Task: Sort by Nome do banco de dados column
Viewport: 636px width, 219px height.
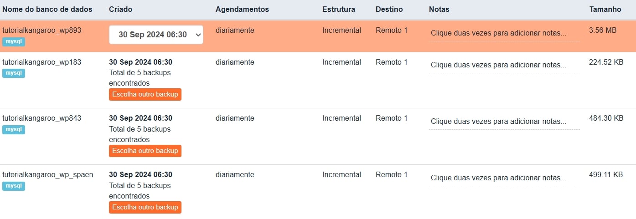Action: click(x=47, y=10)
